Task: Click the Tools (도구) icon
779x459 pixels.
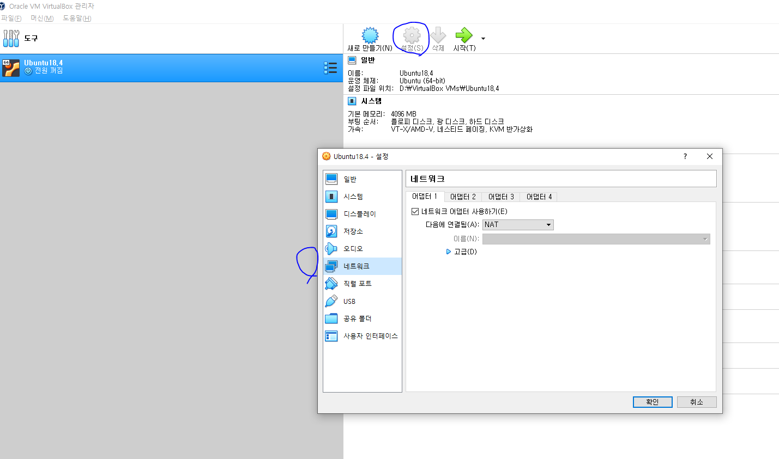Action: 11,38
